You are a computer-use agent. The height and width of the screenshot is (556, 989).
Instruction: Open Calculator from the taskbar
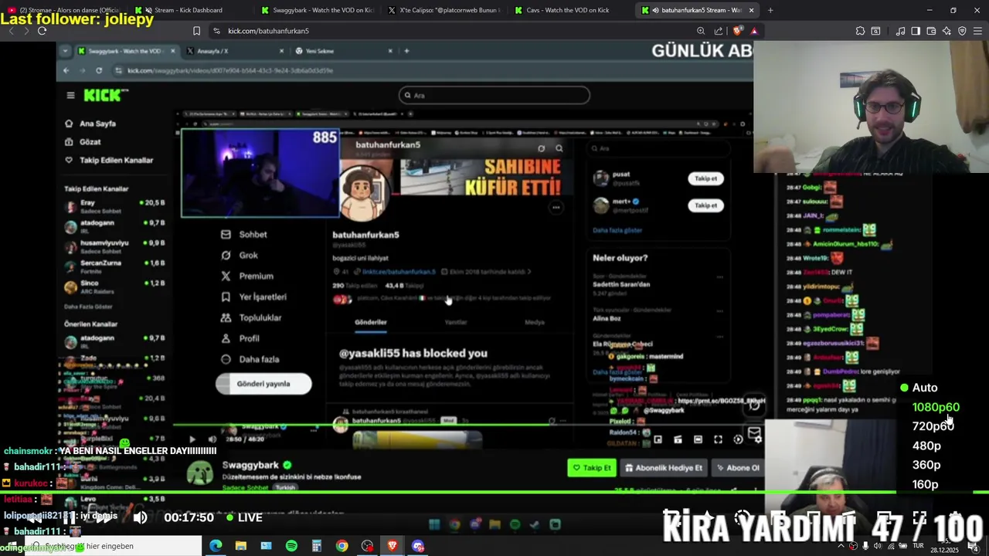pos(317,546)
